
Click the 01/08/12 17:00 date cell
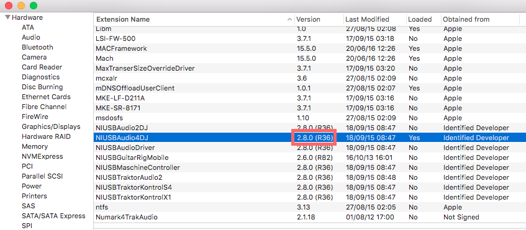tap(370, 217)
